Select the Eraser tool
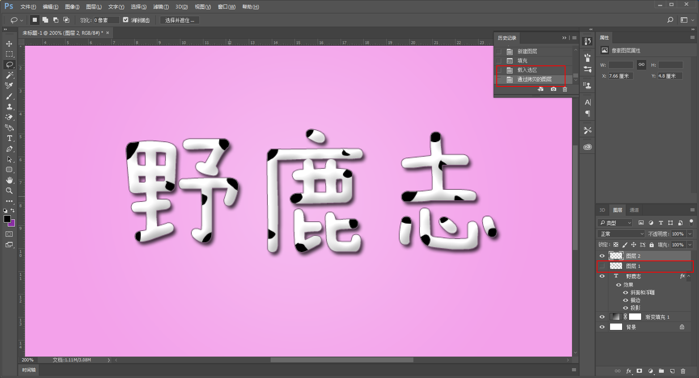 pyautogui.click(x=9, y=117)
